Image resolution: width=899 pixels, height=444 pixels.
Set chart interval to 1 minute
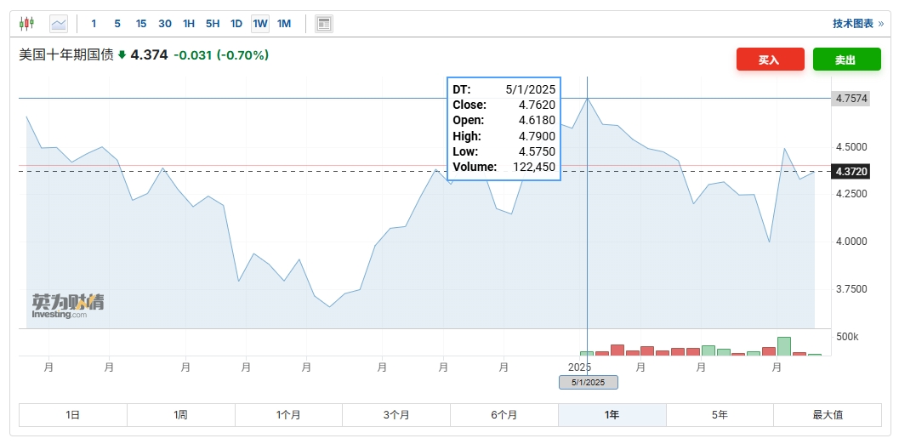[94, 24]
